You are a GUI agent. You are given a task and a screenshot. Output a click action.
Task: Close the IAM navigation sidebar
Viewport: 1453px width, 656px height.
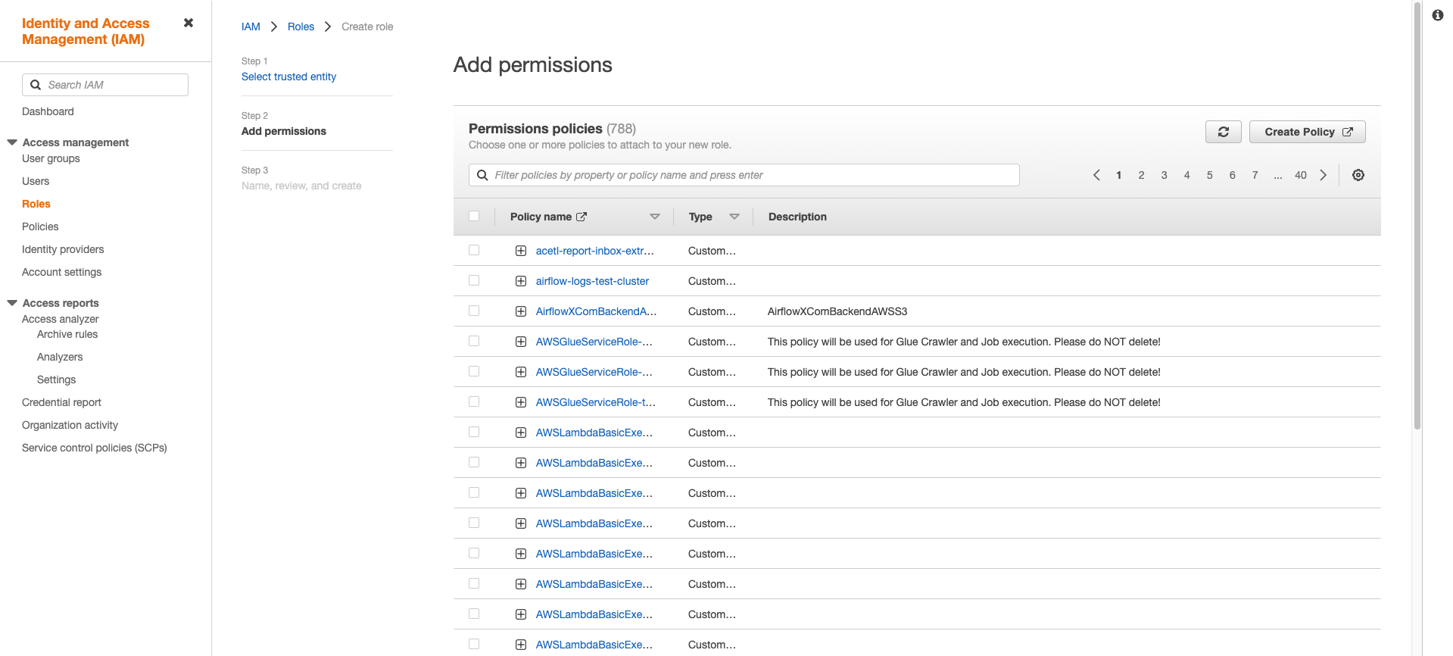click(x=189, y=23)
